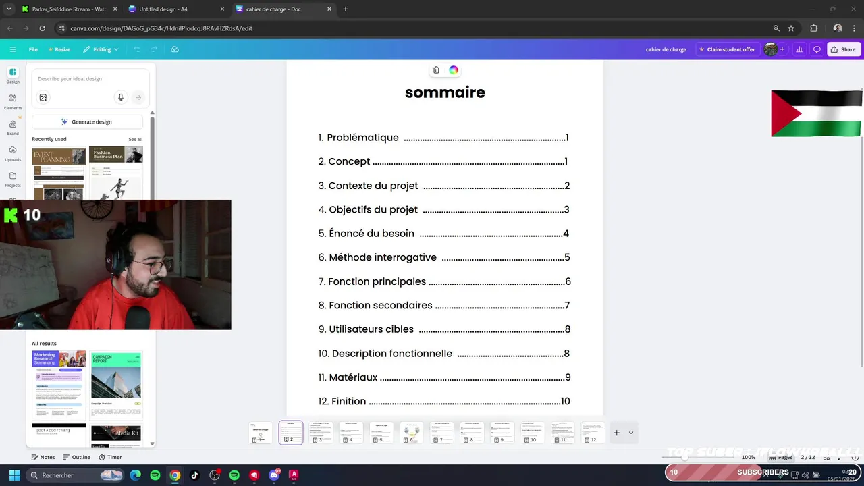Screen dimensions: 864x486
Task: Open the Outline panel
Action: pyautogui.click(x=76, y=457)
